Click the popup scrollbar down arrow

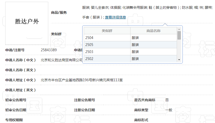coord(179,60)
